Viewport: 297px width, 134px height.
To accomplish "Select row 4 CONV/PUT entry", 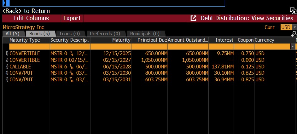I will pos(21,73).
